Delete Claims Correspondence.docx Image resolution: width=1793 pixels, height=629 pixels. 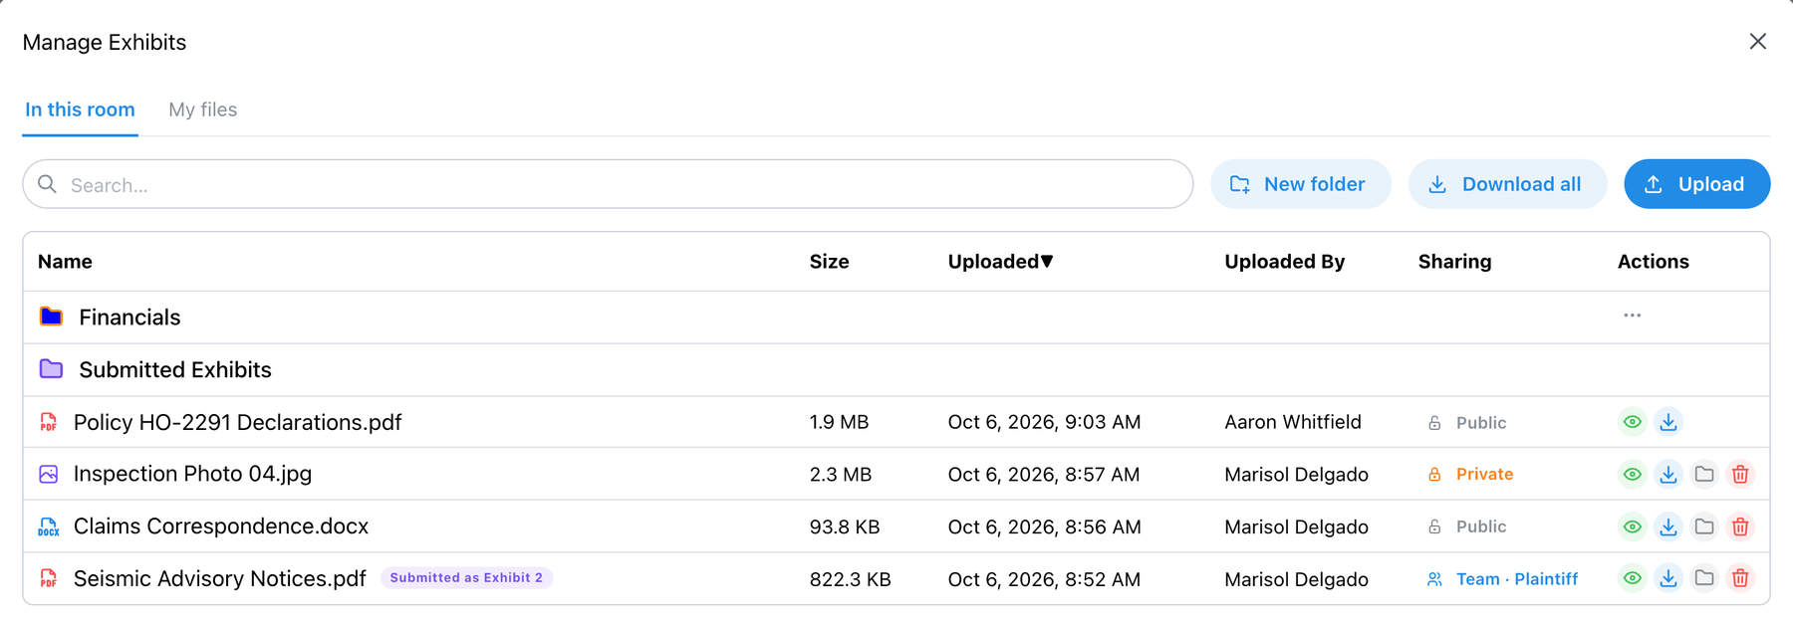(1740, 526)
